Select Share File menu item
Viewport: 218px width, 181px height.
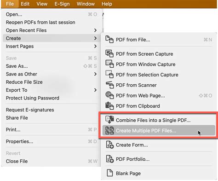pyautogui.click(x=52, y=118)
